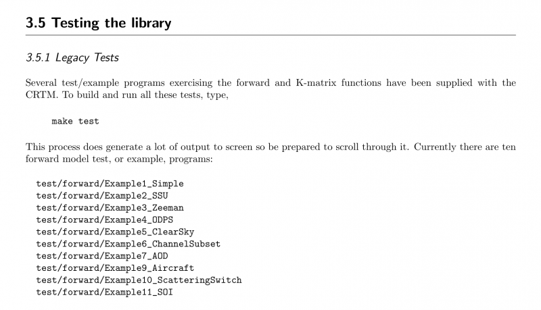The image size is (541, 310).
Task: Click the horizontal rule below the section heading
Action: 270,35
